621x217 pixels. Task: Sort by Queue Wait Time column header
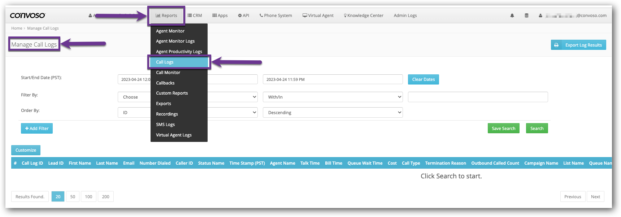click(365, 163)
